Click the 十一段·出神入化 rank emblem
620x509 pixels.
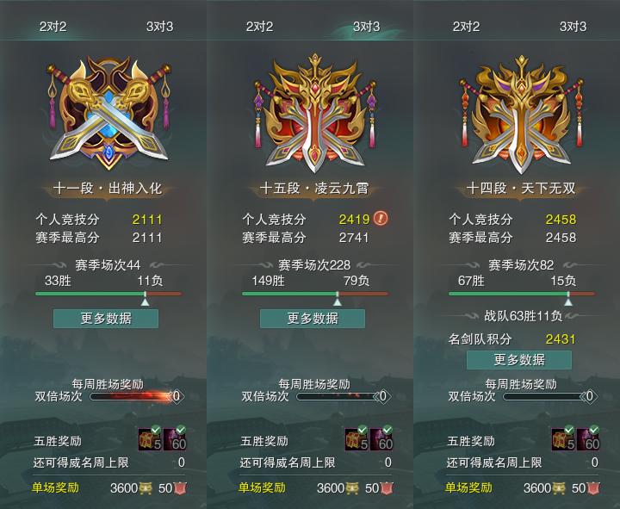pyautogui.click(x=108, y=114)
